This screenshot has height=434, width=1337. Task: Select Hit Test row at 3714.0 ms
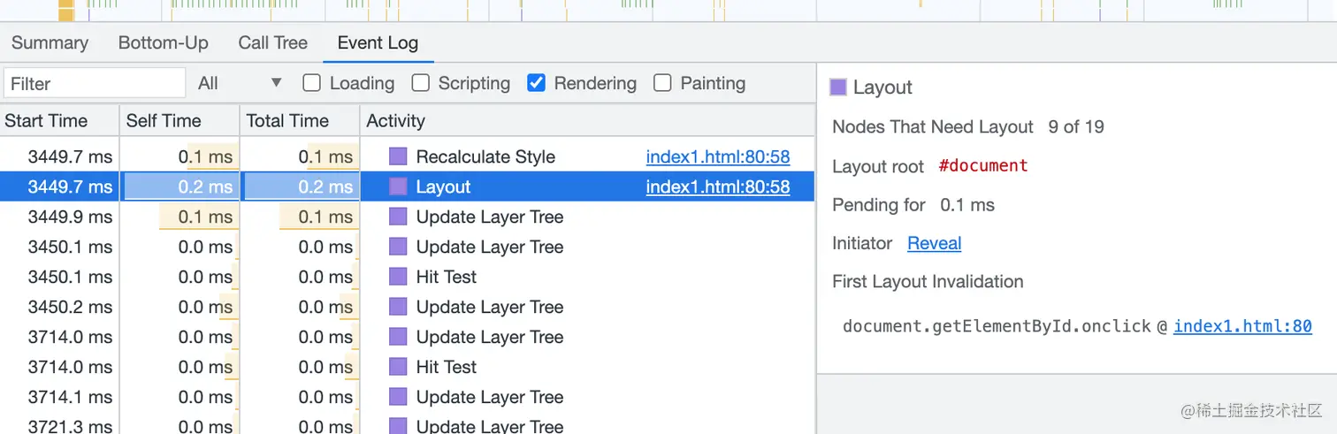[407, 367]
